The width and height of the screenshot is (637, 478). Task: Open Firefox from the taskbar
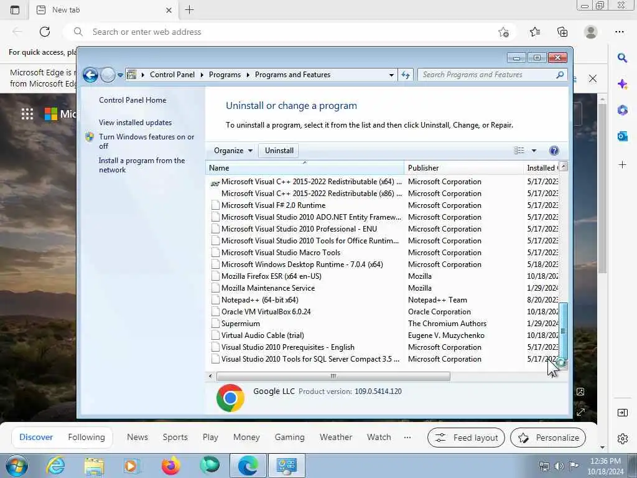(171, 466)
